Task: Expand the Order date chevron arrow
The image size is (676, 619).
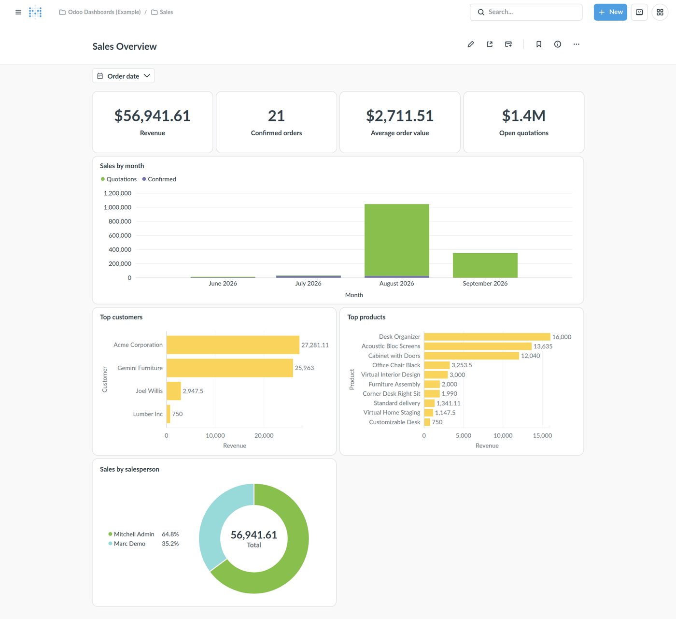Action: click(147, 76)
